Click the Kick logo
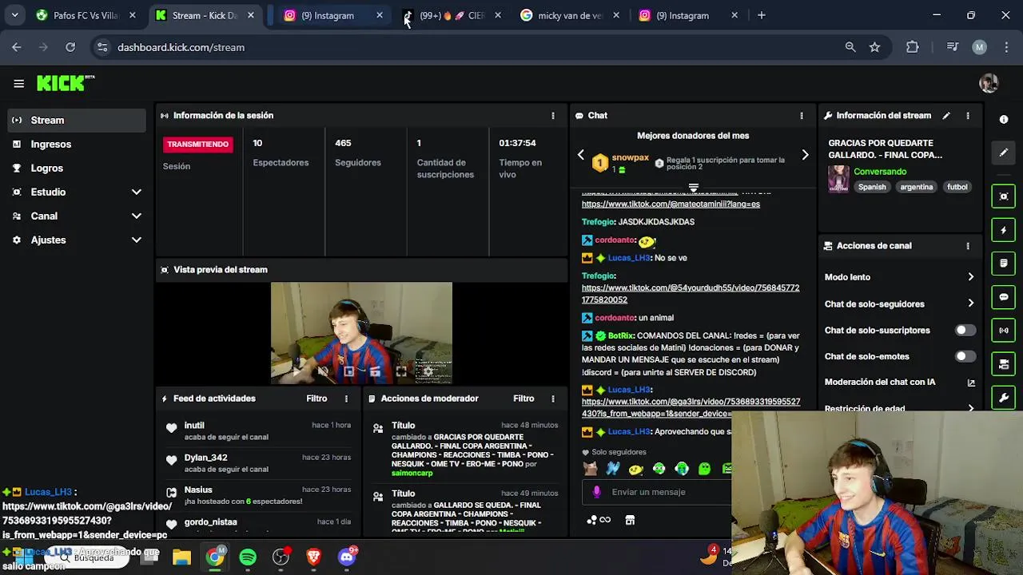1023x575 pixels. 66,83
